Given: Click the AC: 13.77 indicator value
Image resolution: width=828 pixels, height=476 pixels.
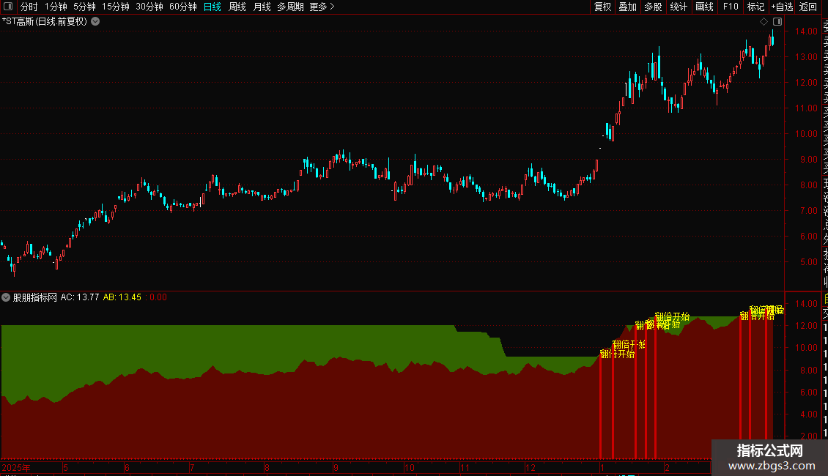Looking at the screenshot, I should click(x=80, y=297).
